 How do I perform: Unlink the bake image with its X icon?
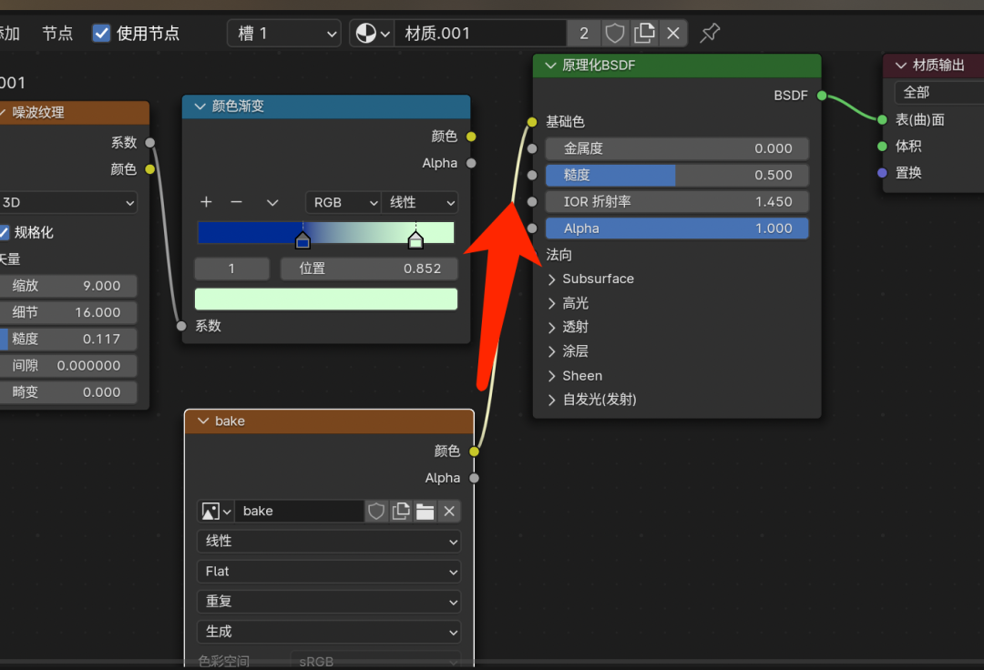tap(449, 511)
